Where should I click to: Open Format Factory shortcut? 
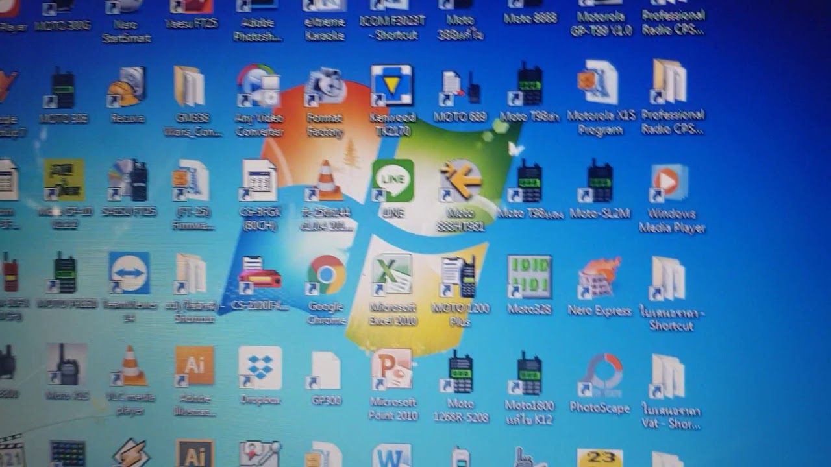click(x=327, y=87)
